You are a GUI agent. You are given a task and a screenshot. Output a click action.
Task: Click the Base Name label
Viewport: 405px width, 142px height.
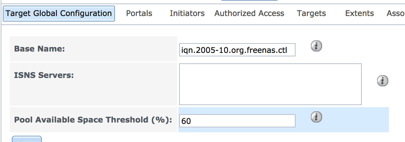click(39, 49)
